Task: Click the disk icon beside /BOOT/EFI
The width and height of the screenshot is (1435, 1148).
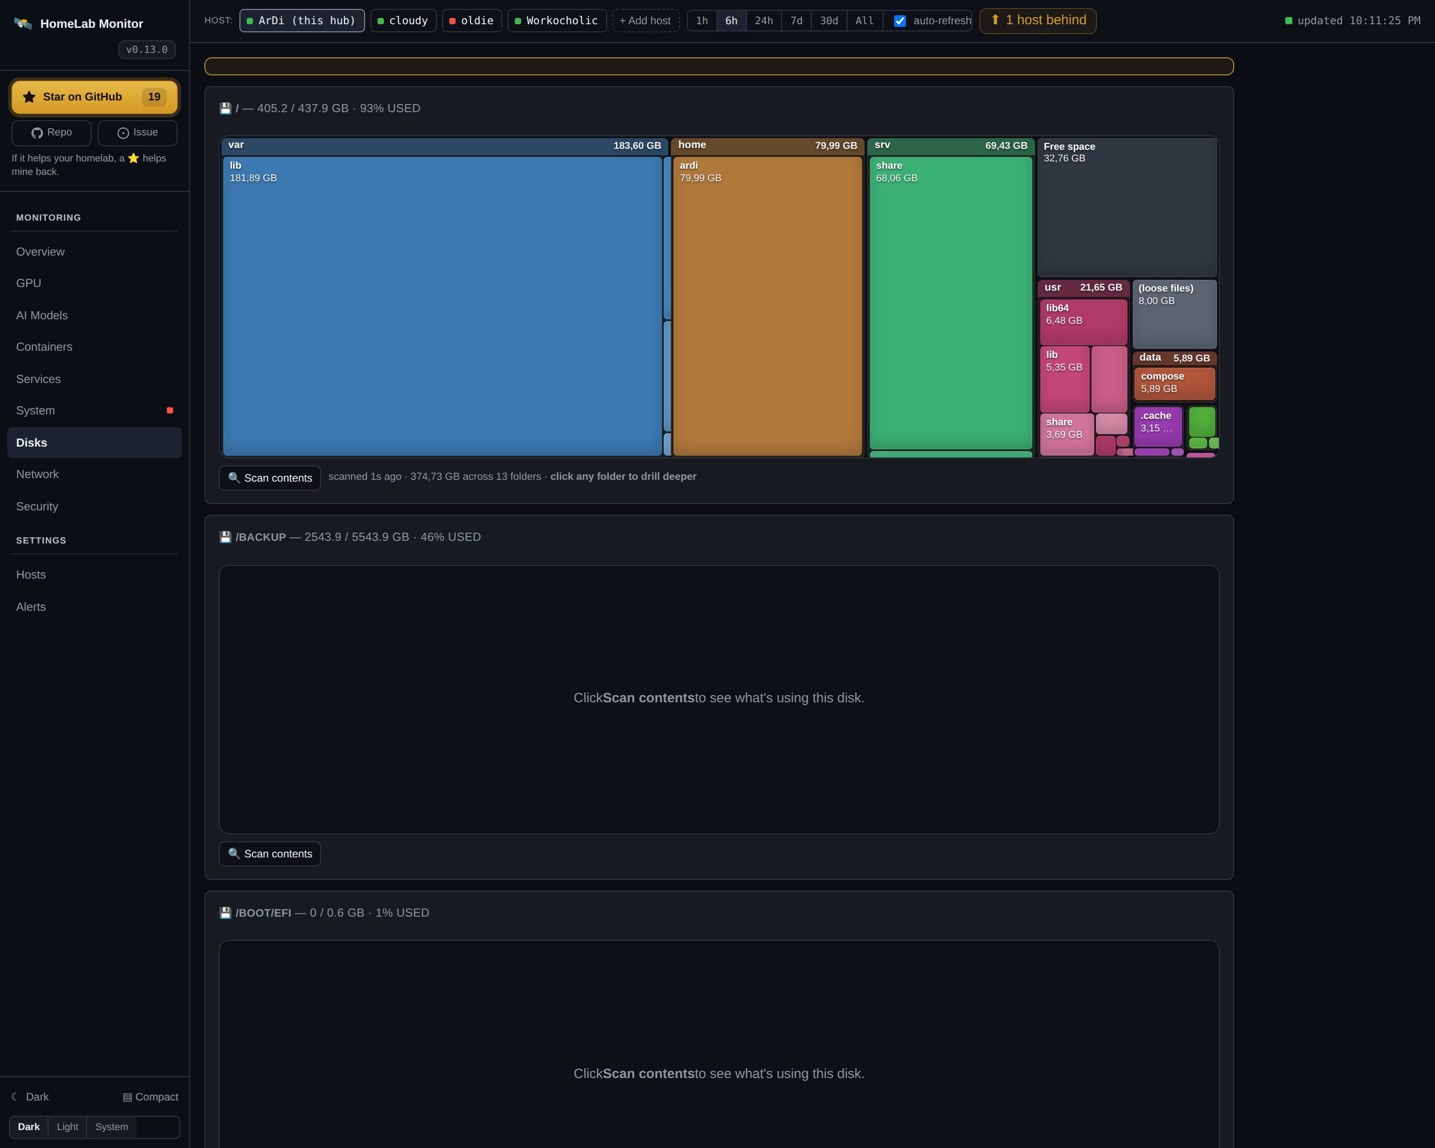Action: point(226,913)
